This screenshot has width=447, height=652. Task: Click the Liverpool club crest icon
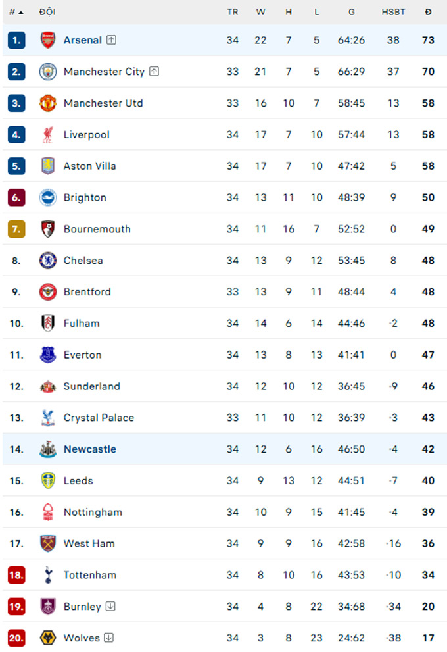(48, 135)
